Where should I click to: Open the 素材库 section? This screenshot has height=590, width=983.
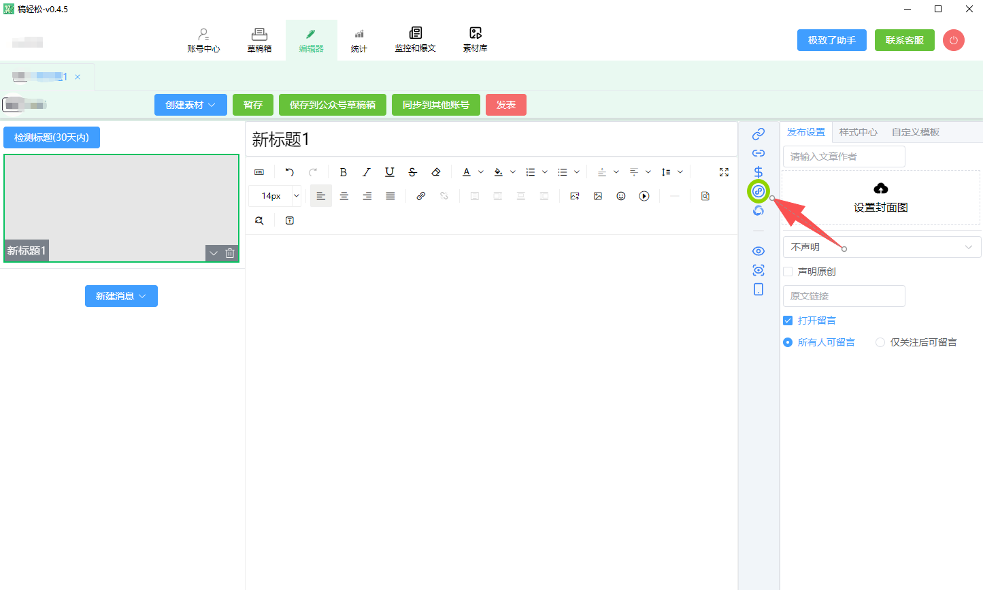coord(475,40)
